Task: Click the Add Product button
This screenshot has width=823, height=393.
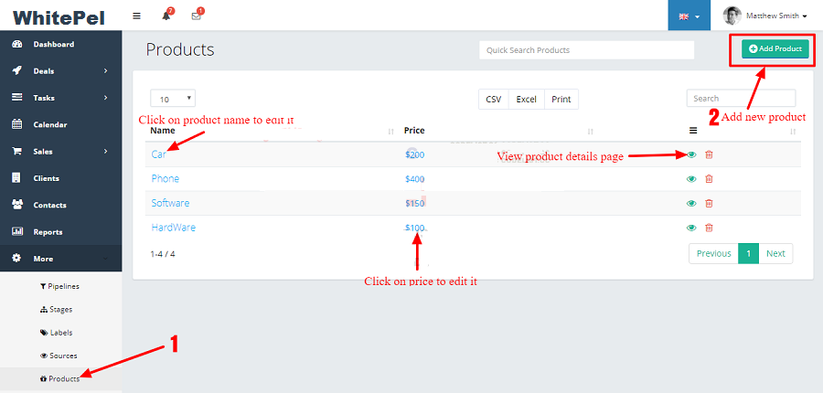Action: [775, 48]
